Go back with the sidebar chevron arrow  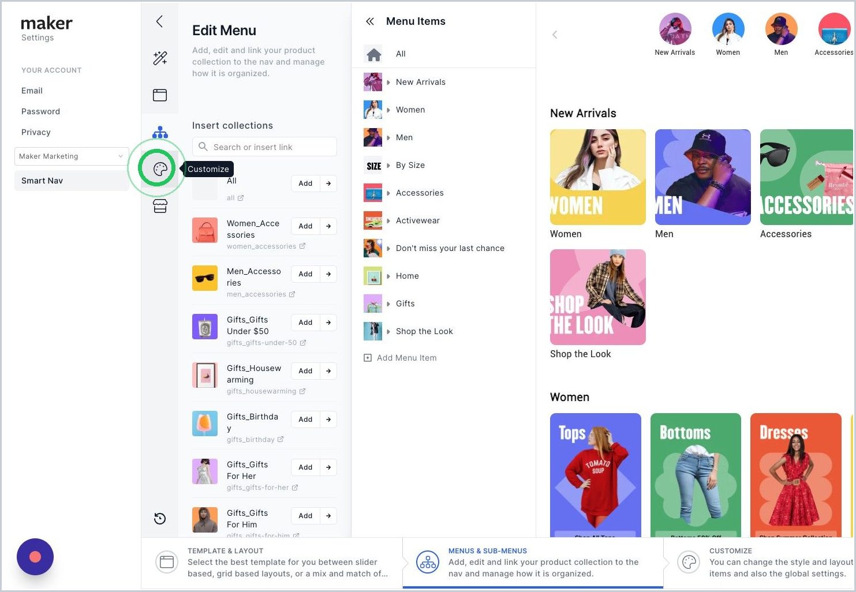tap(160, 21)
